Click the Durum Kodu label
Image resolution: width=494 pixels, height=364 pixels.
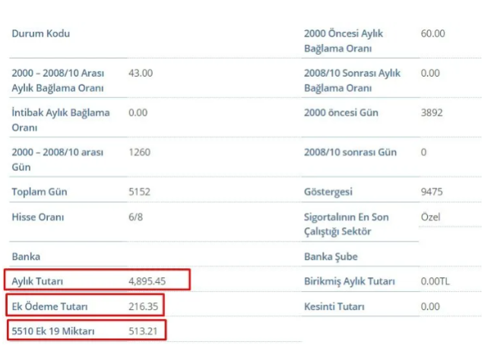[41, 33]
